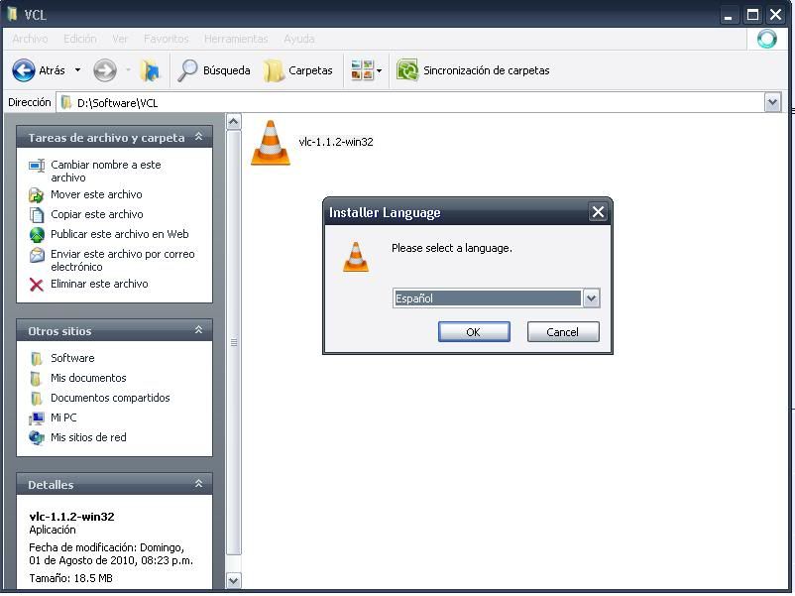Collapse Tareas de archivo y carpeta panel

click(198, 138)
